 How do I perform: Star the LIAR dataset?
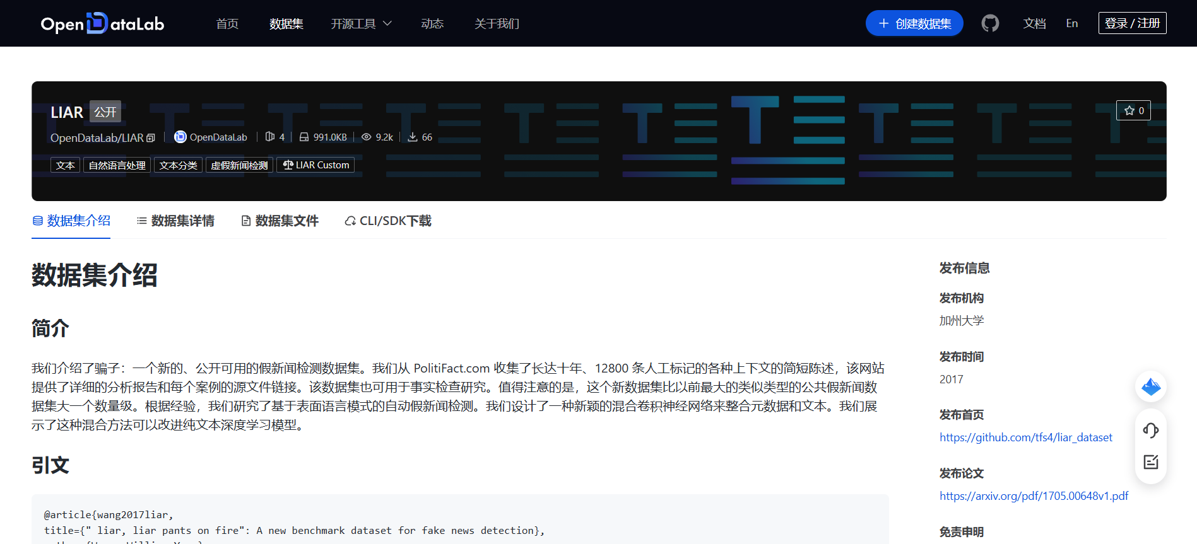(1133, 110)
